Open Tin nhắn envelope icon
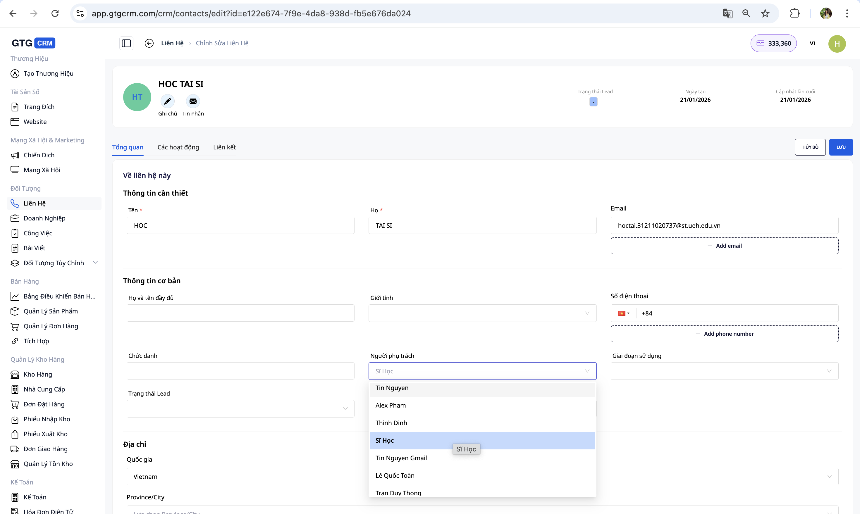 (x=193, y=101)
